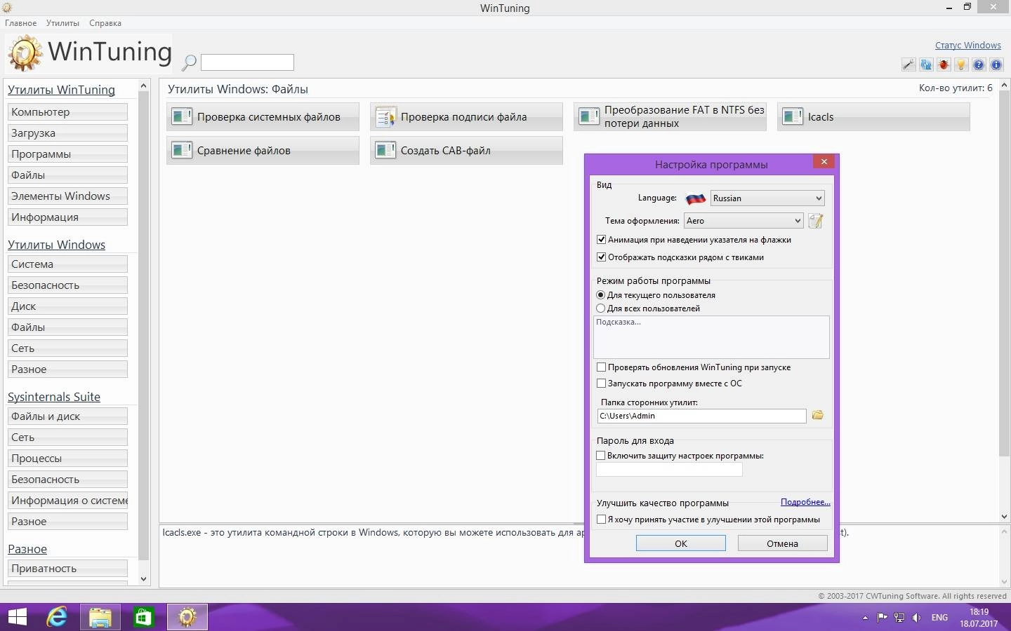Open the theme dropdown showing Aero
This screenshot has height=631, width=1011.
pyautogui.click(x=744, y=221)
